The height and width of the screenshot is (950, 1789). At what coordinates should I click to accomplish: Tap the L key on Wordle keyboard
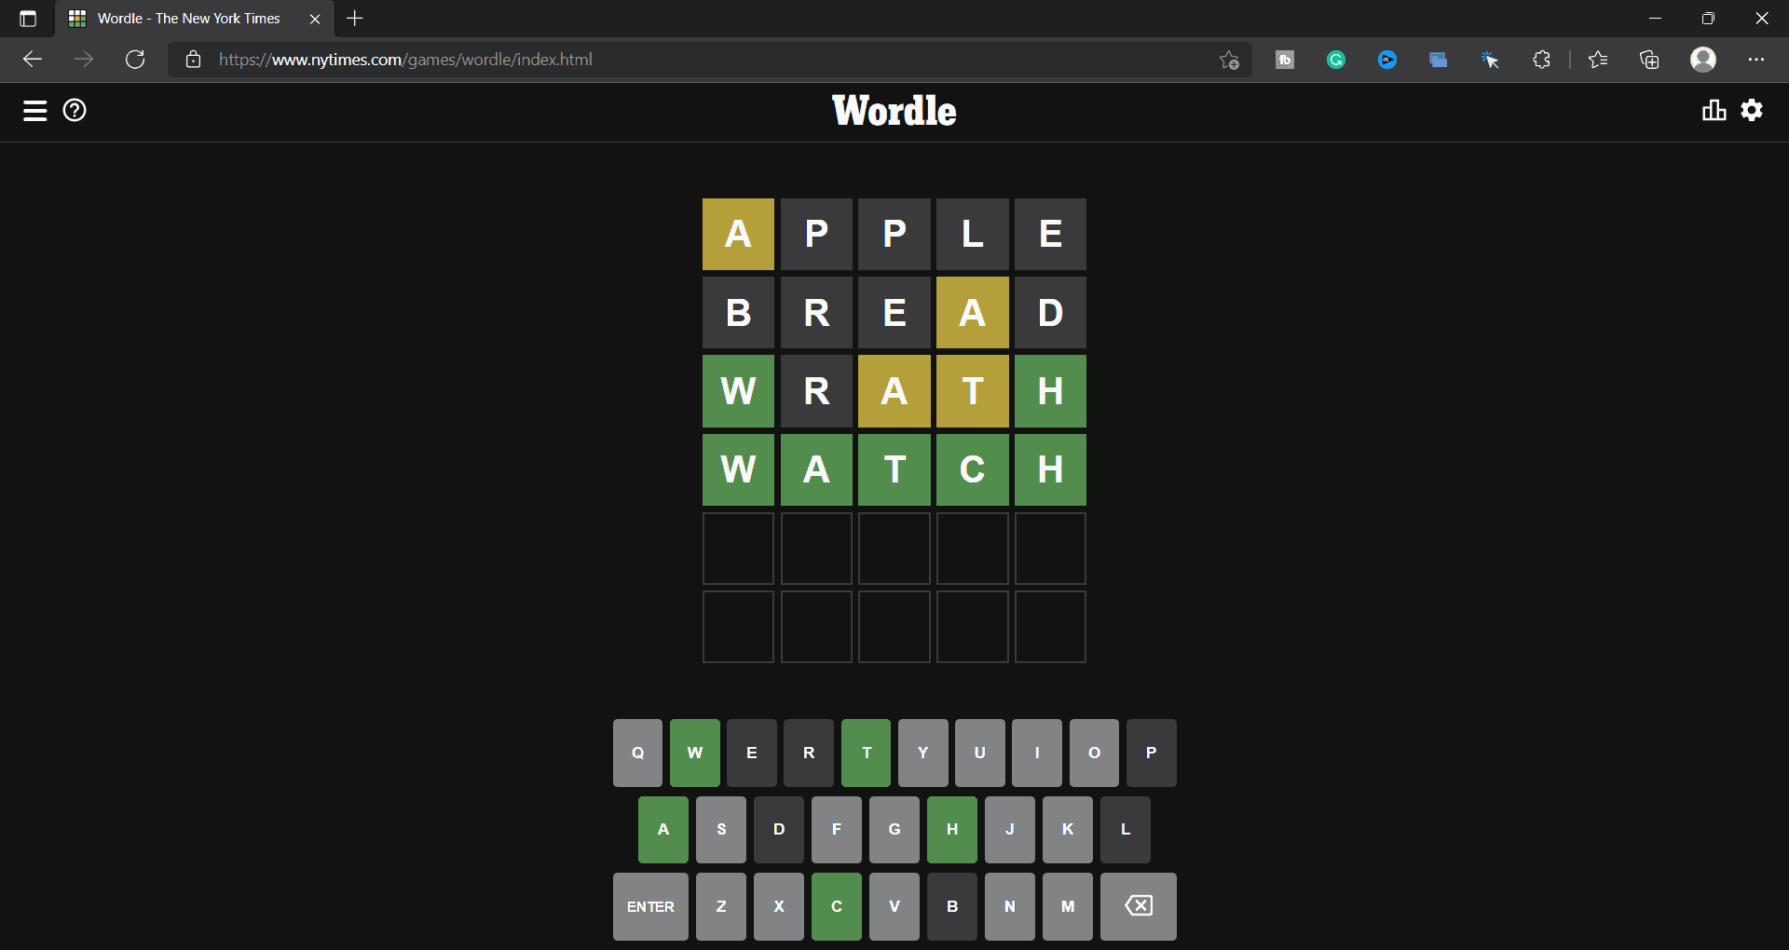(x=1126, y=829)
